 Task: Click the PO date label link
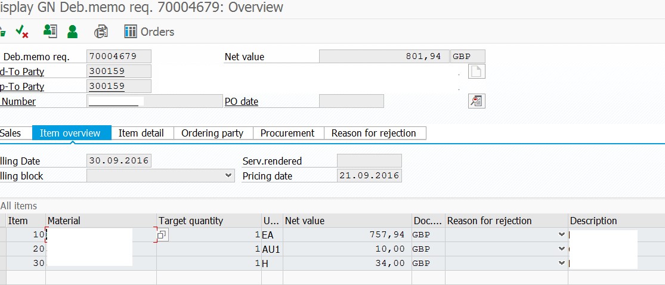(241, 101)
